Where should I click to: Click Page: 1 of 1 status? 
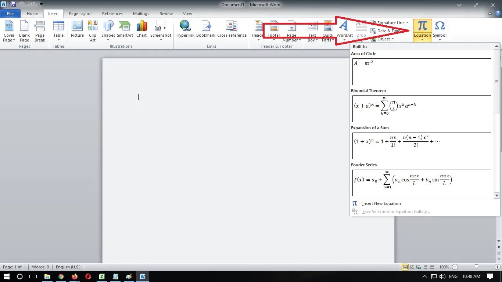click(x=14, y=267)
